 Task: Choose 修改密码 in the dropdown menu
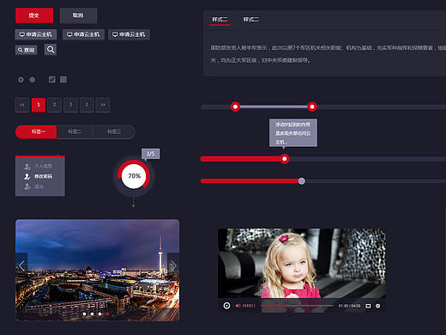coord(43,176)
